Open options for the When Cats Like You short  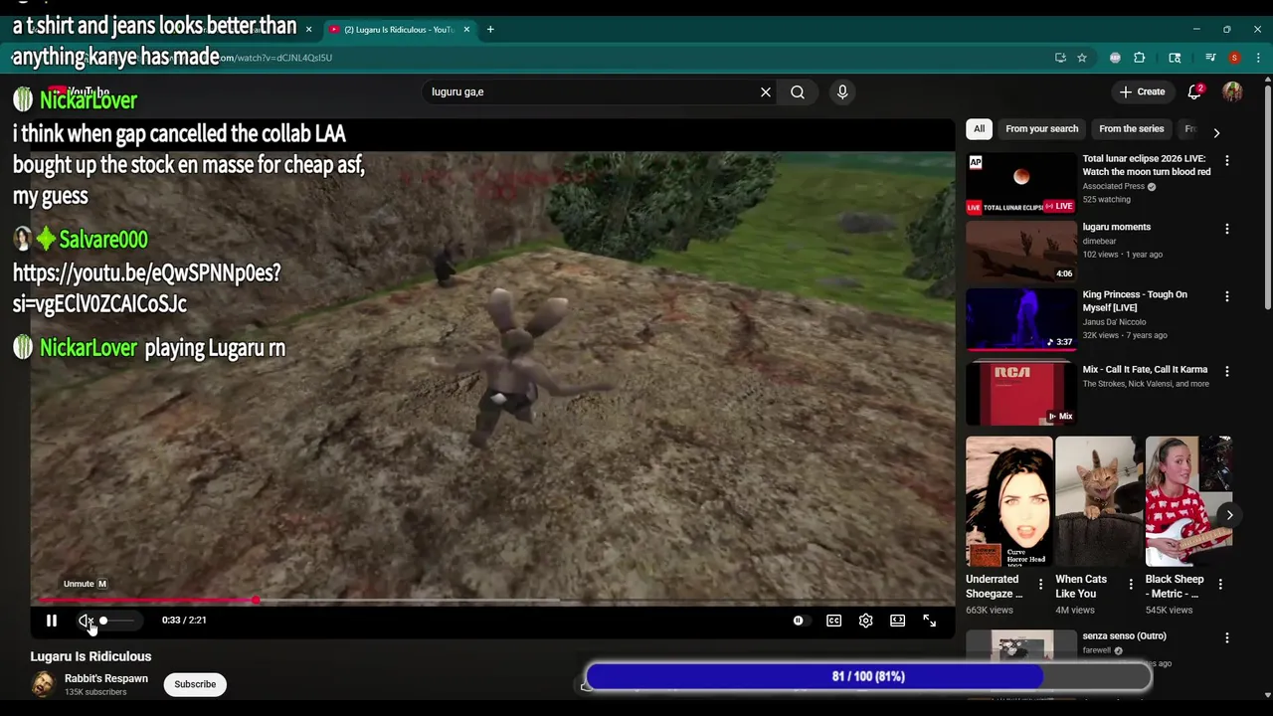pyautogui.click(x=1131, y=584)
